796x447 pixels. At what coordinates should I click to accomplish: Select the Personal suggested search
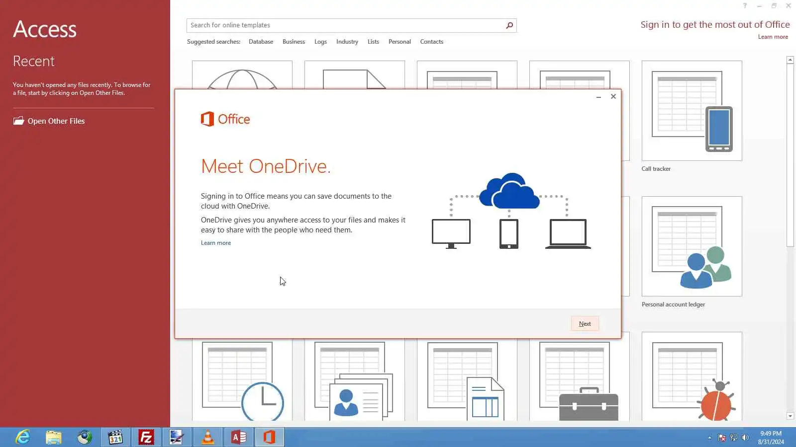(399, 42)
